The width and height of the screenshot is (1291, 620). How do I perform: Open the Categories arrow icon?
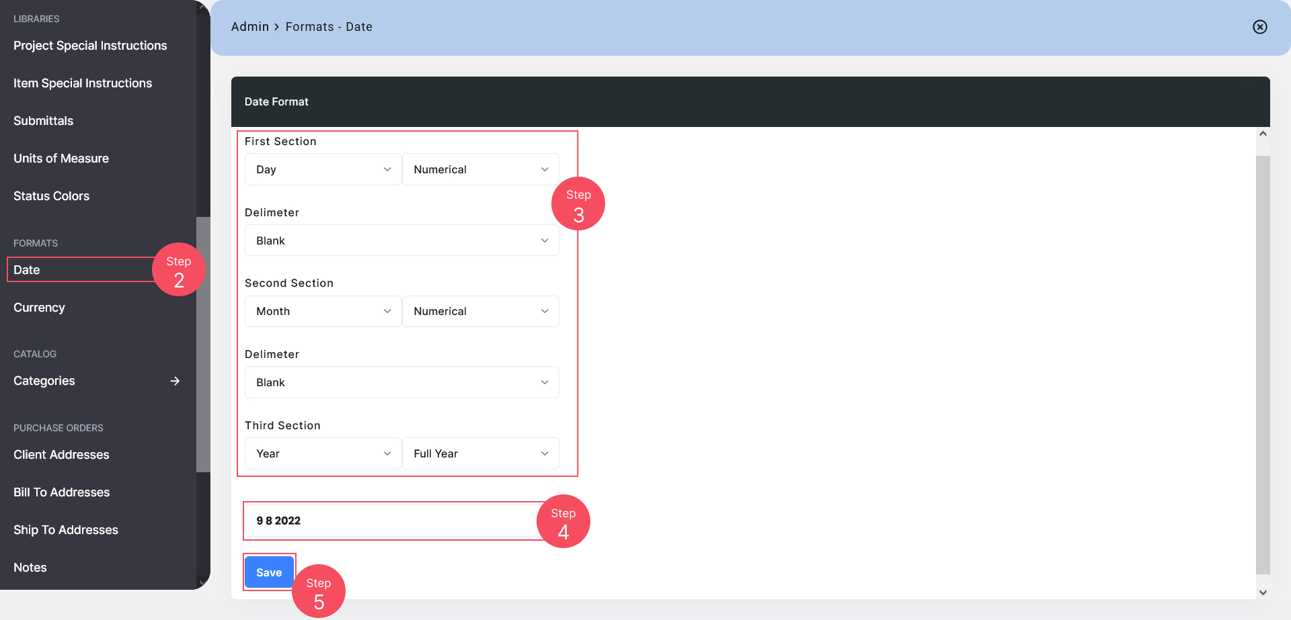click(175, 381)
